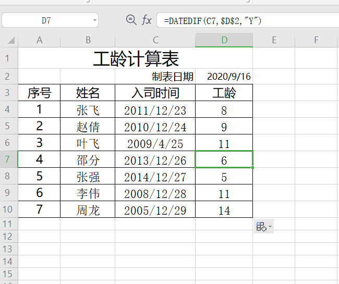
Task: Click the 制表日期 label cell
Action: [155, 77]
